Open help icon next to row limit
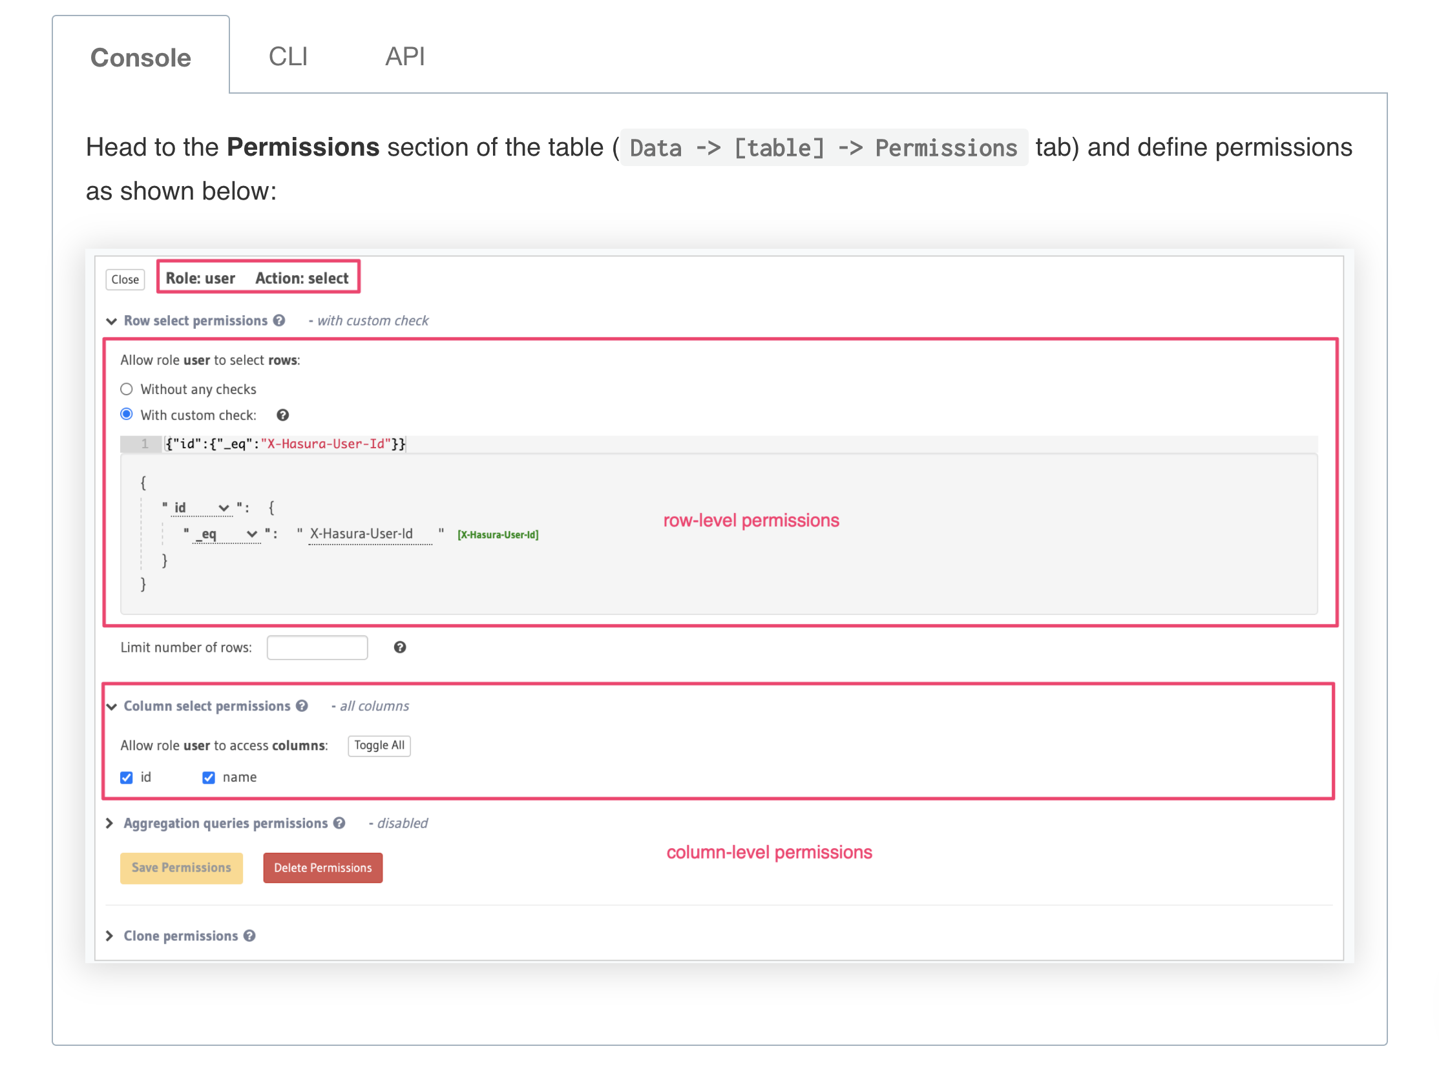The image size is (1439, 1073). pos(399,647)
